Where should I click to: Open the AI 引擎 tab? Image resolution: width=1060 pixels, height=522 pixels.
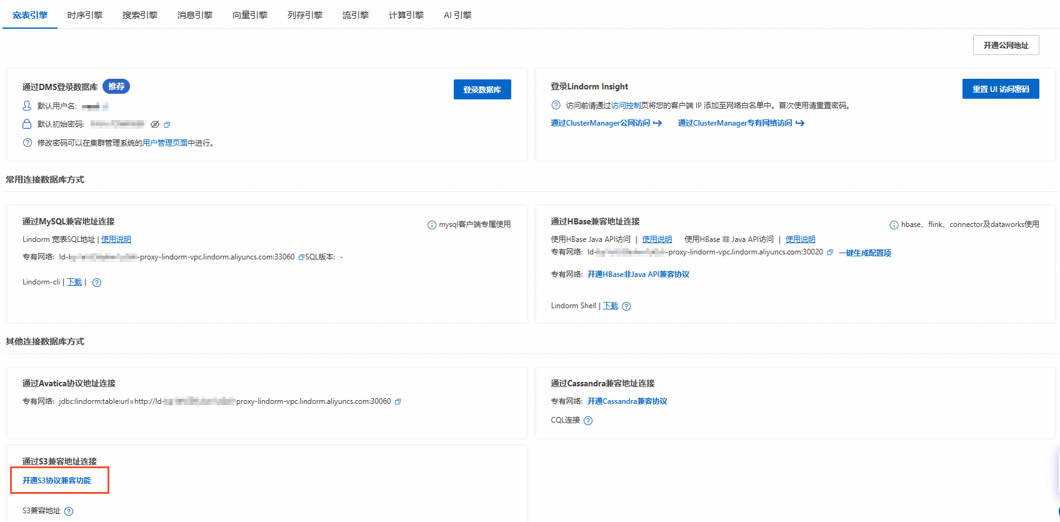457,15
